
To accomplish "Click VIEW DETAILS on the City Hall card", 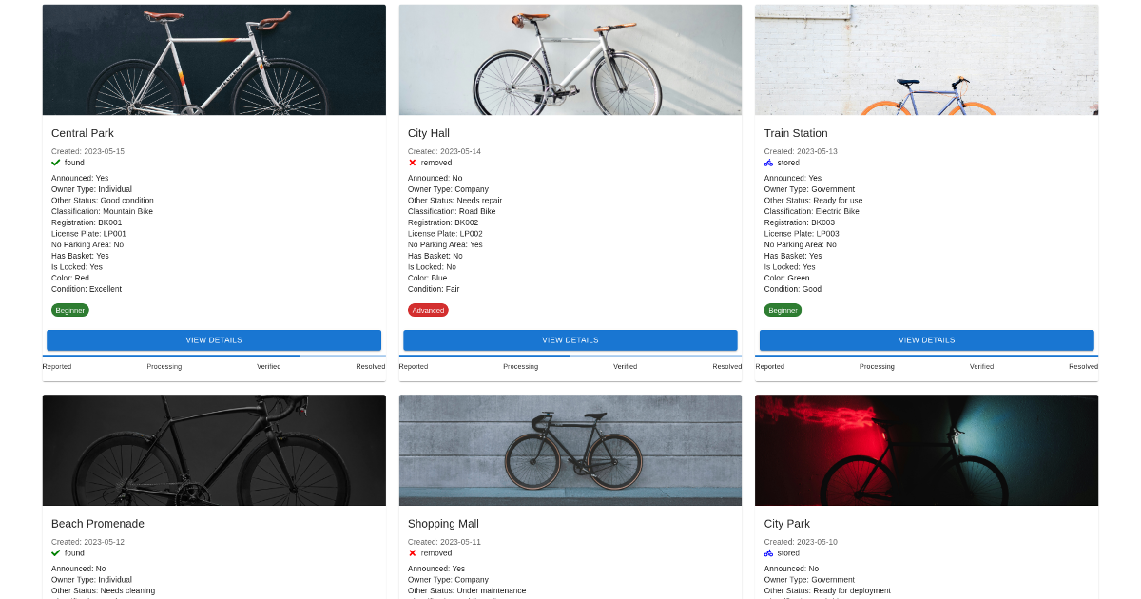I will [570, 339].
